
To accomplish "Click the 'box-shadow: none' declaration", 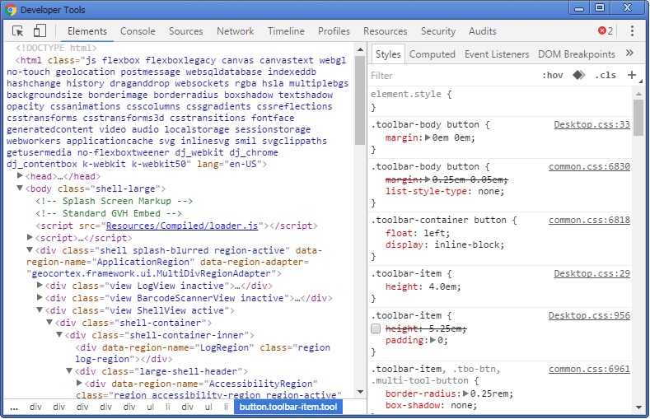I will tap(431, 405).
